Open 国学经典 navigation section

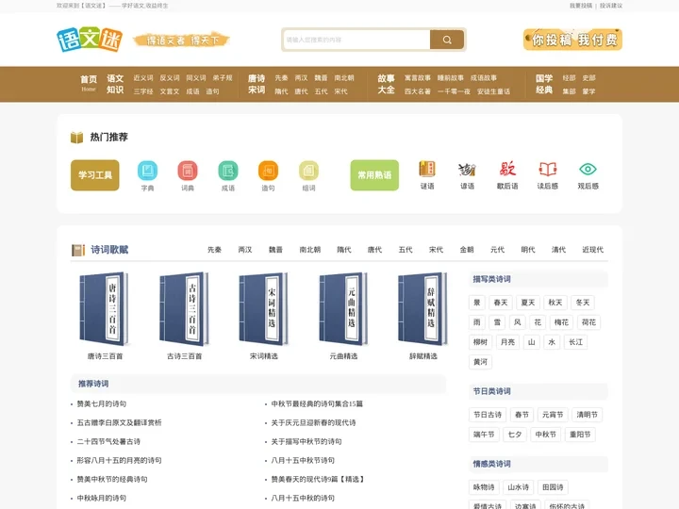[x=544, y=84]
